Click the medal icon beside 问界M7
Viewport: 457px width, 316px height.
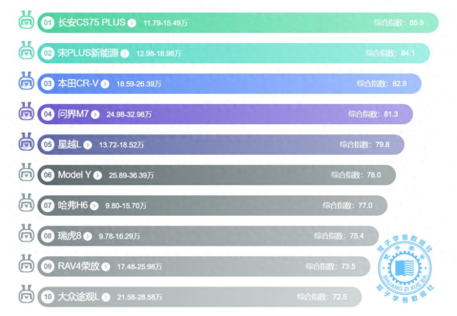click(x=27, y=112)
